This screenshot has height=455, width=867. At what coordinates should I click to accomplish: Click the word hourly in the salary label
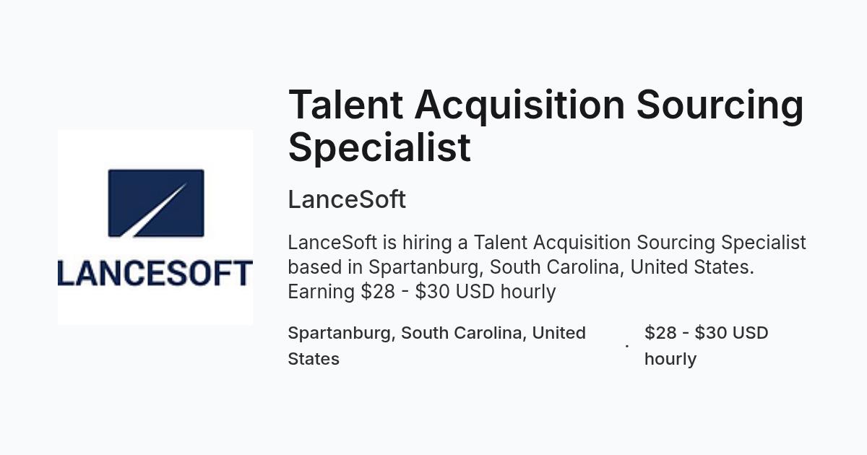click(x=670, y=359)
